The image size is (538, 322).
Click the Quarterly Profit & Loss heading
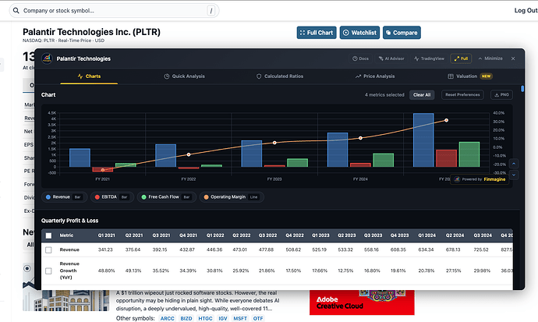click(x=69, y=221)
